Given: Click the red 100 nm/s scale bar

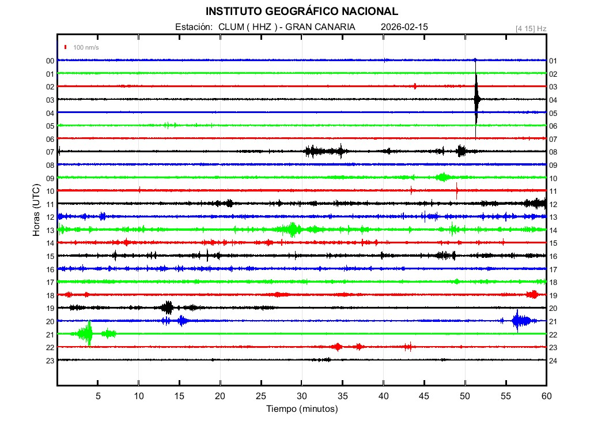Looking at the screenshot, I should [x=66, y=47].
